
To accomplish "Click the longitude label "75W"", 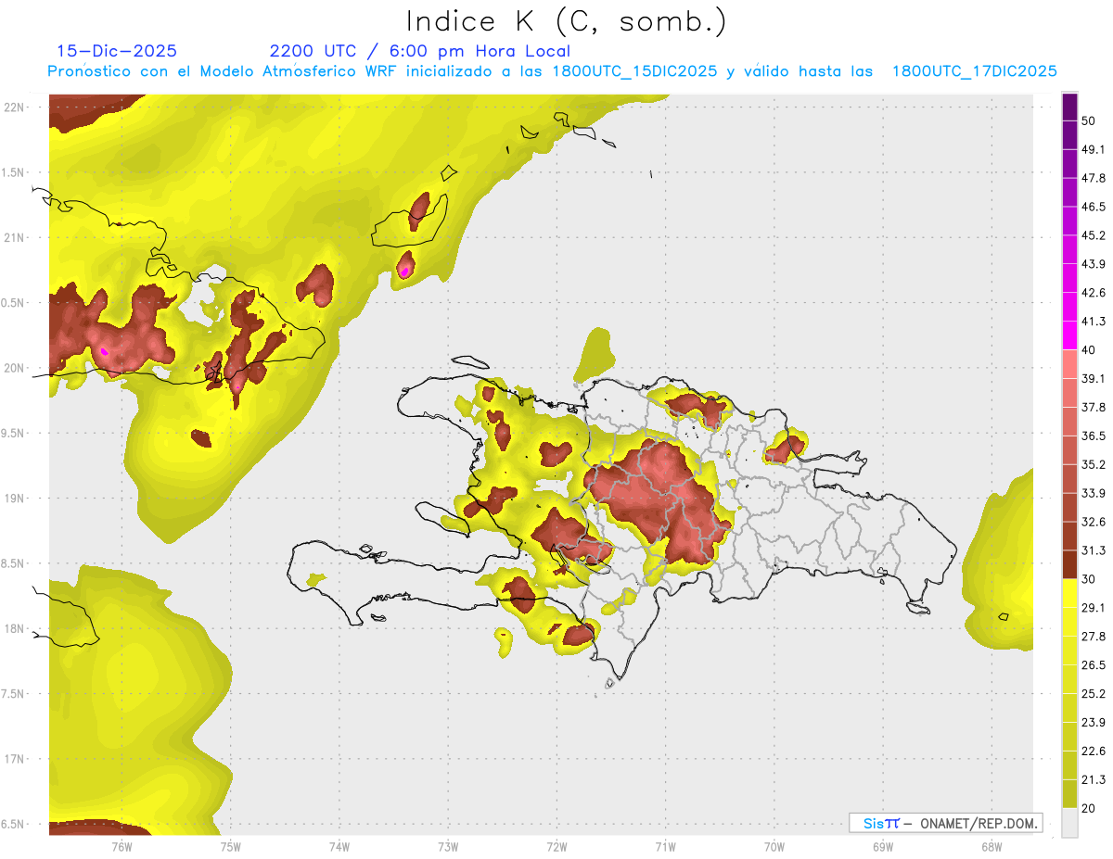I will click(231, 846).
